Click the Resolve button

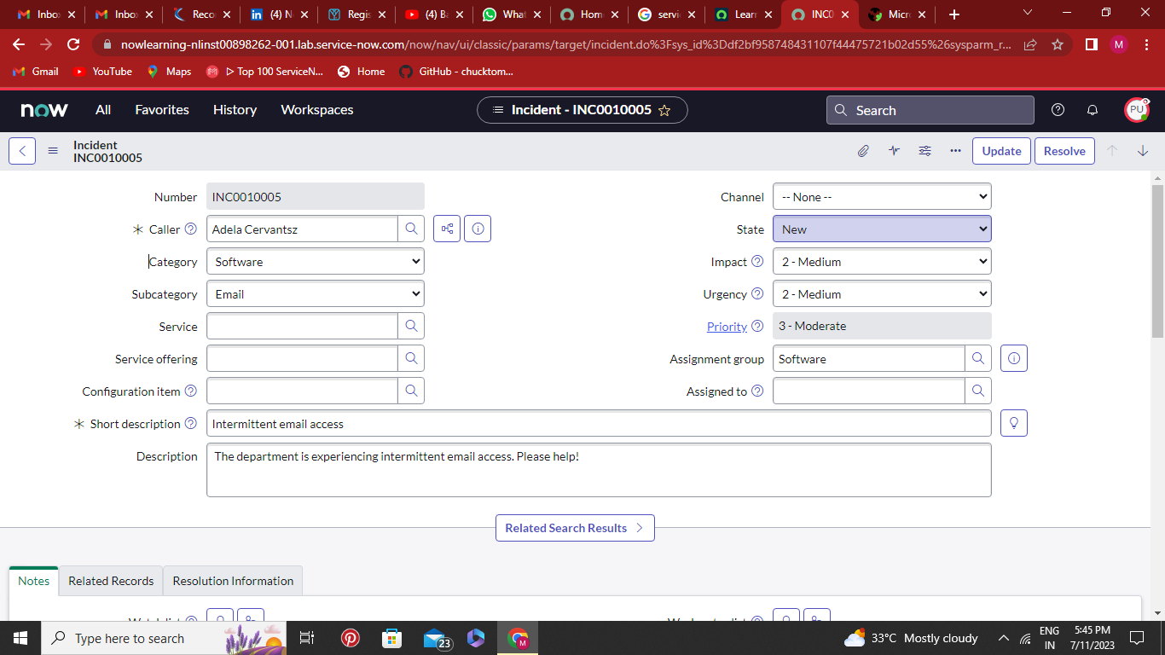click(1064, 150)
